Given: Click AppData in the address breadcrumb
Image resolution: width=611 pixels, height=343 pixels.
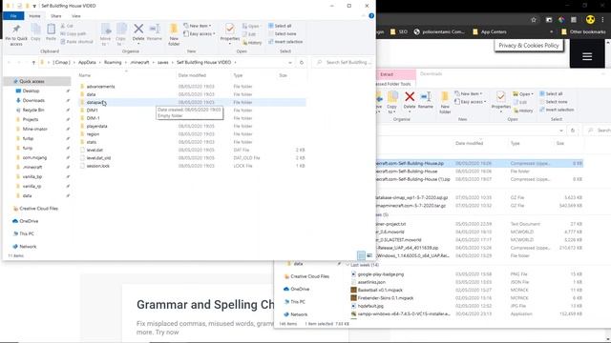Looking at the screenshot, I should coord(87,62).
